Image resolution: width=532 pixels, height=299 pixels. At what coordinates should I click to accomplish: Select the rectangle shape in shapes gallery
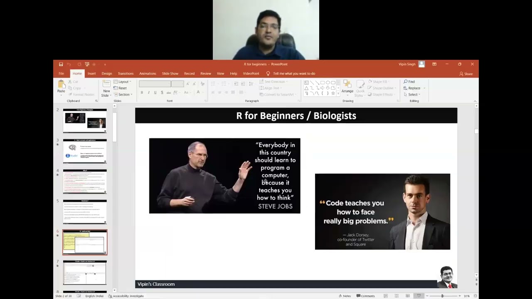tap(323, 83)
